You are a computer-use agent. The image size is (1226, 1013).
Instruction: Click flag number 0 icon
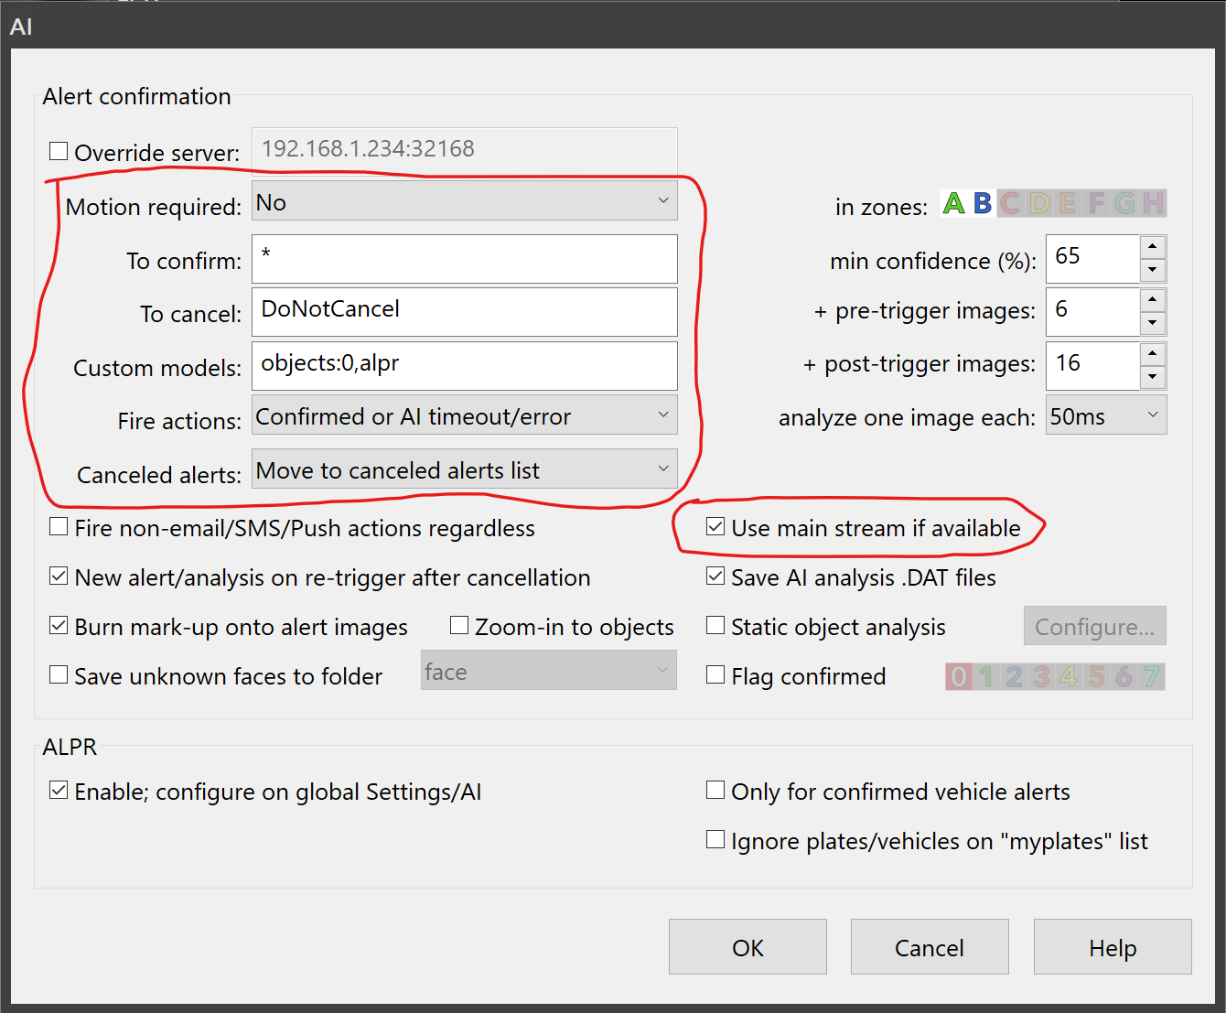tap(959, 677)
